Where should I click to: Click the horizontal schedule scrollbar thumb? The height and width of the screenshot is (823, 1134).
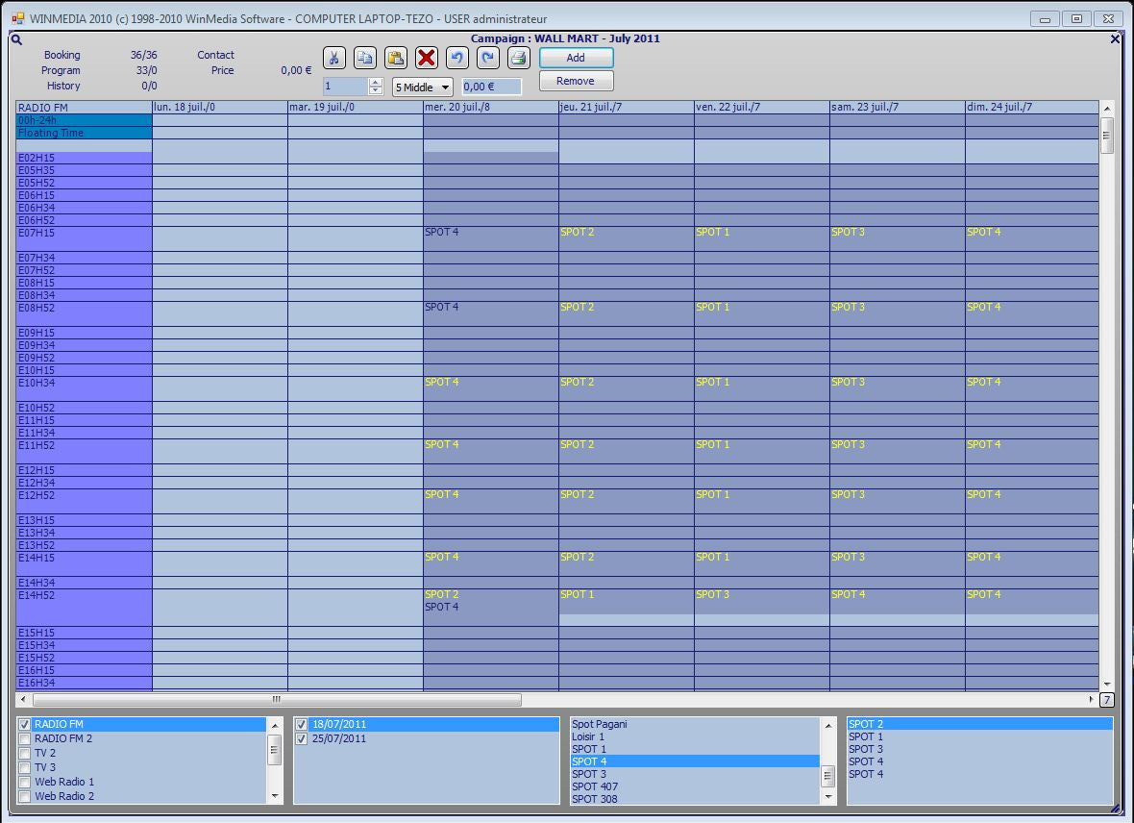pyautogui.click(x=277, y=700)
